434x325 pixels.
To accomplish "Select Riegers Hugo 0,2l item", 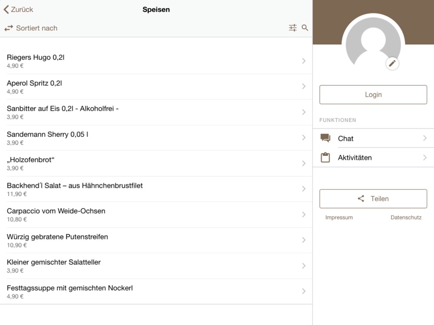I will (156, 61).
